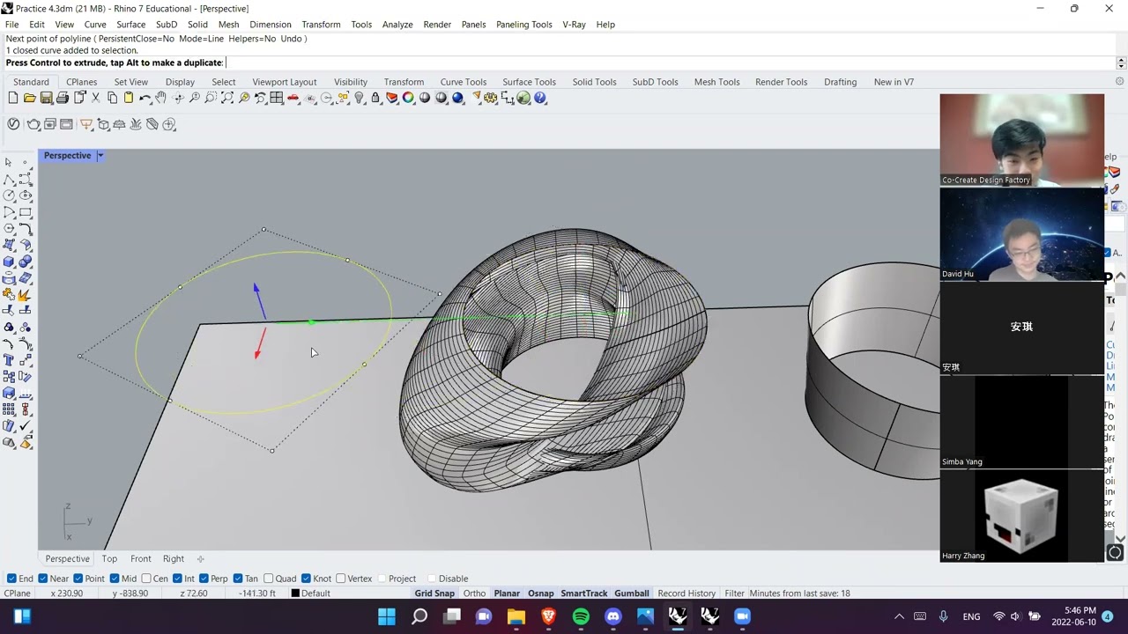Click the Cut scissors icon
This screenshot has height=634, width=1128.
coord(95,98)
